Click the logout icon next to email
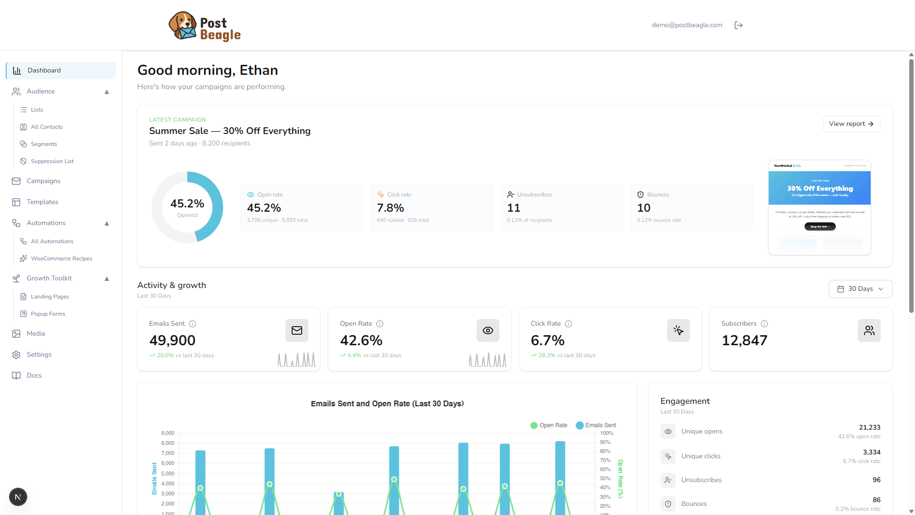 pyautogui.click(x=739, y=25)
